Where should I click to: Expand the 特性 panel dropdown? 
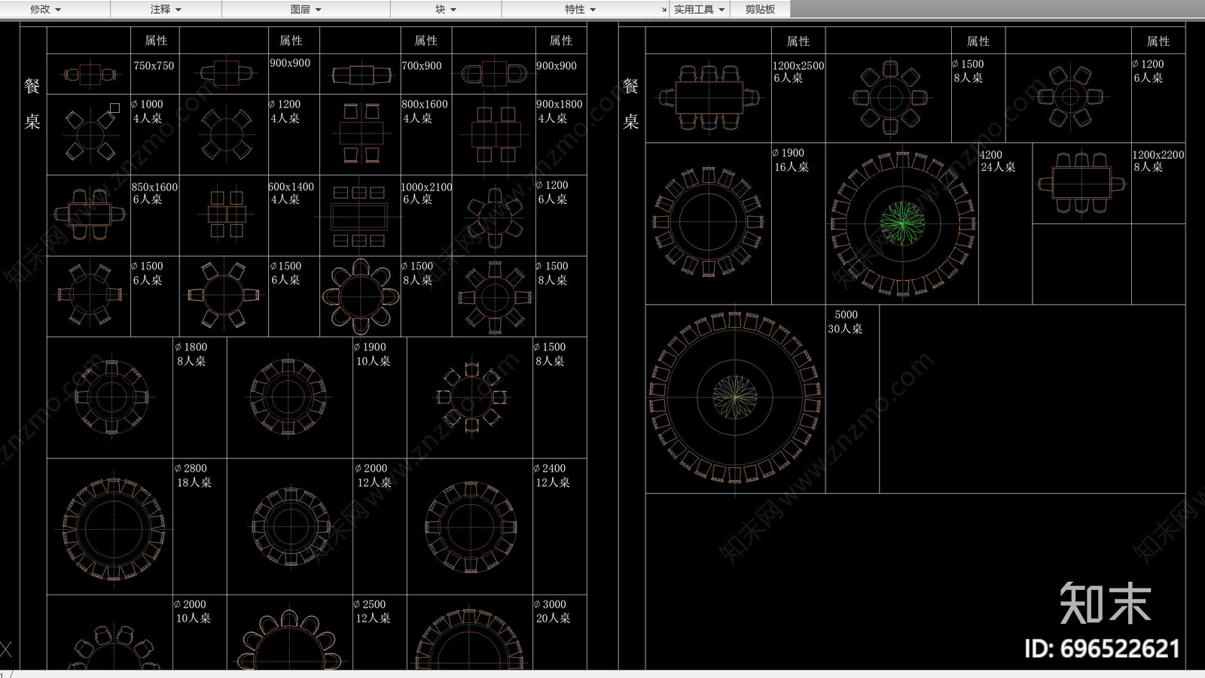click(x=580, y=9)
